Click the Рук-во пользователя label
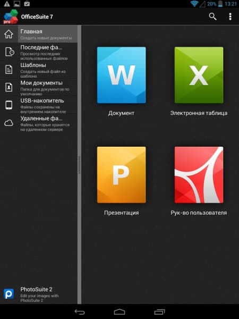Screen dimensions: 239x319 pyautogui.click(x=199, y=213)
